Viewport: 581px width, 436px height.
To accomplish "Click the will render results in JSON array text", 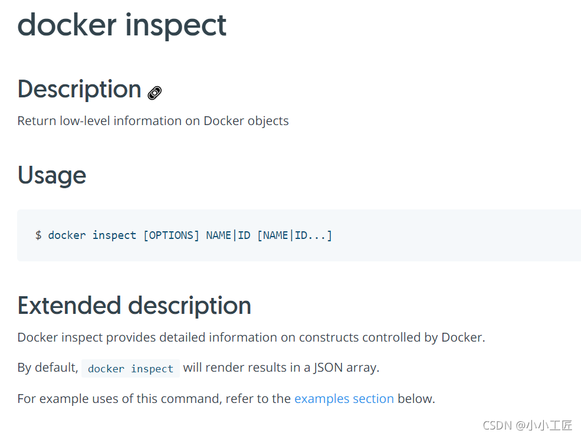I will (x=281, y=368).
